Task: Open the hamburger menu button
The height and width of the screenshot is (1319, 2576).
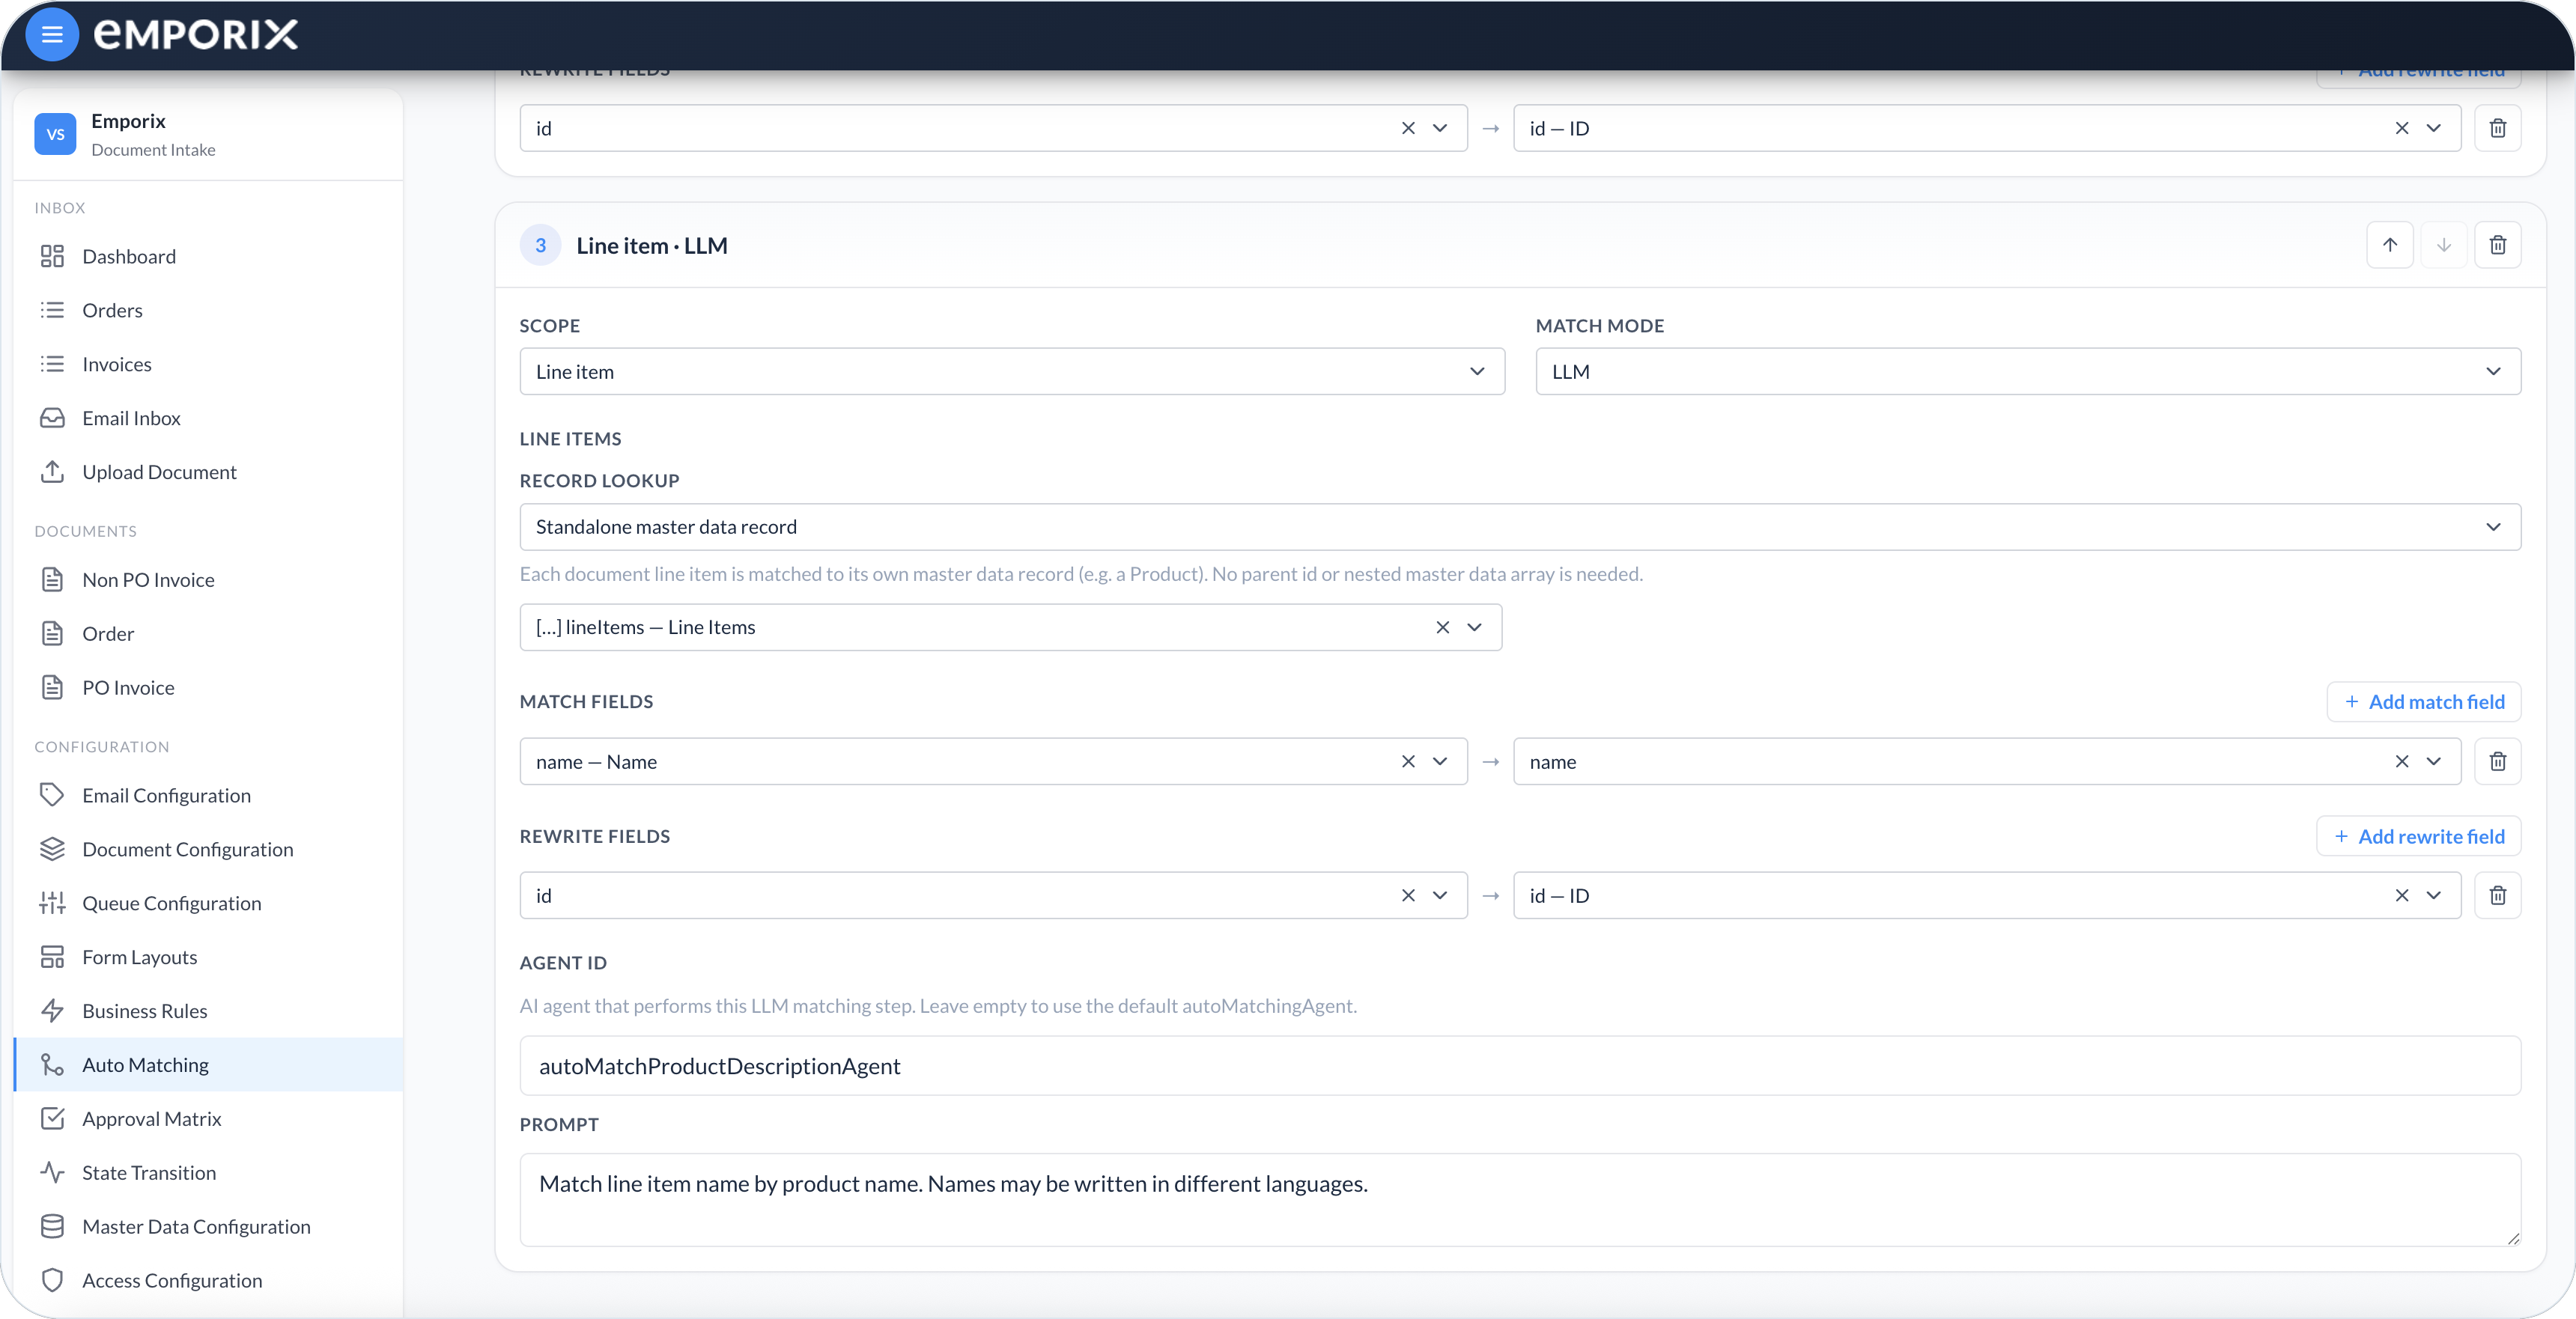Action: pos(52,35)
